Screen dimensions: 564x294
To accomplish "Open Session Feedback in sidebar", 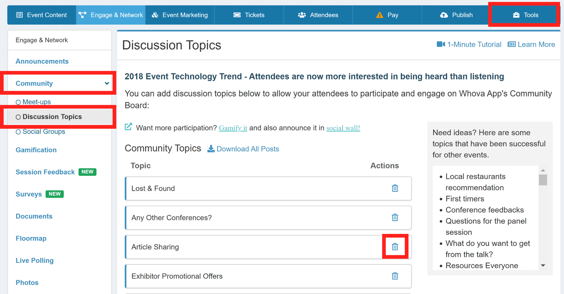I will [x=45, y=172].
